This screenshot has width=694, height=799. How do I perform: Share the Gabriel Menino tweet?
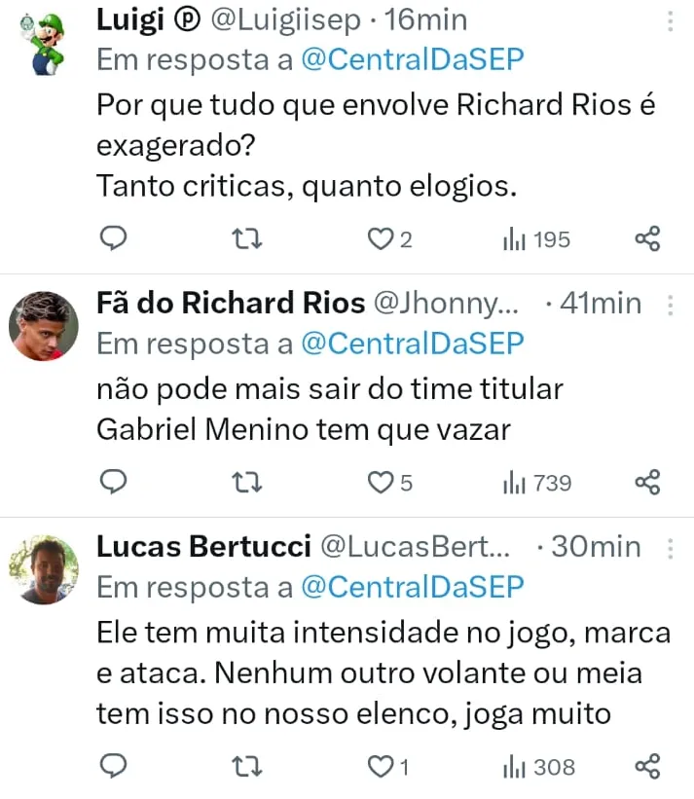tap(647, 482)
